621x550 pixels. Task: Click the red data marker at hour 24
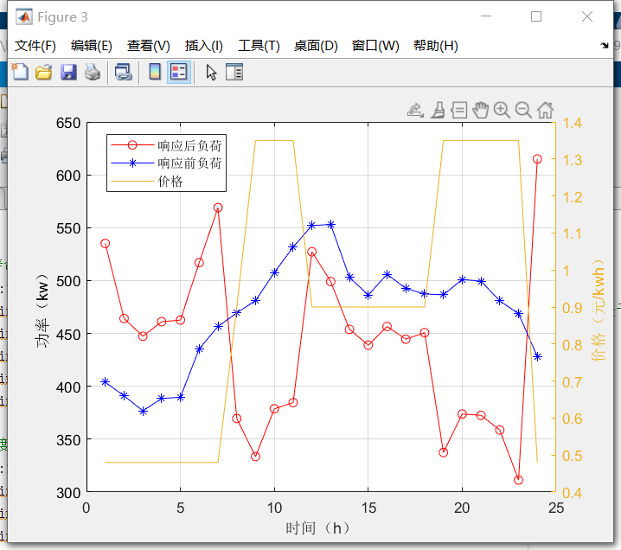tap(537, 159)
